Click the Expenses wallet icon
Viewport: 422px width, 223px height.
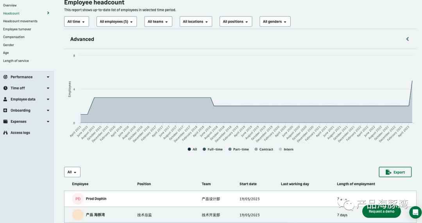5,121
